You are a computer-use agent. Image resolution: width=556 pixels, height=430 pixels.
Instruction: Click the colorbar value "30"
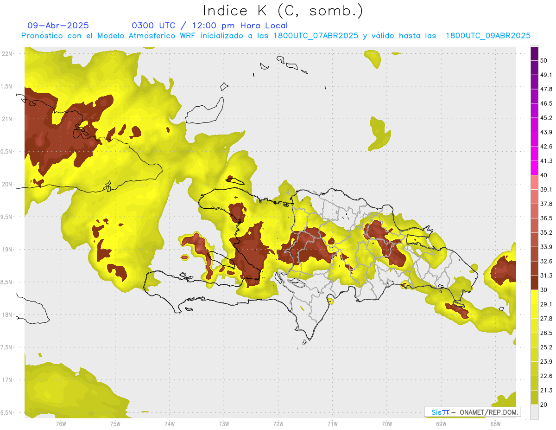[544, 290]
